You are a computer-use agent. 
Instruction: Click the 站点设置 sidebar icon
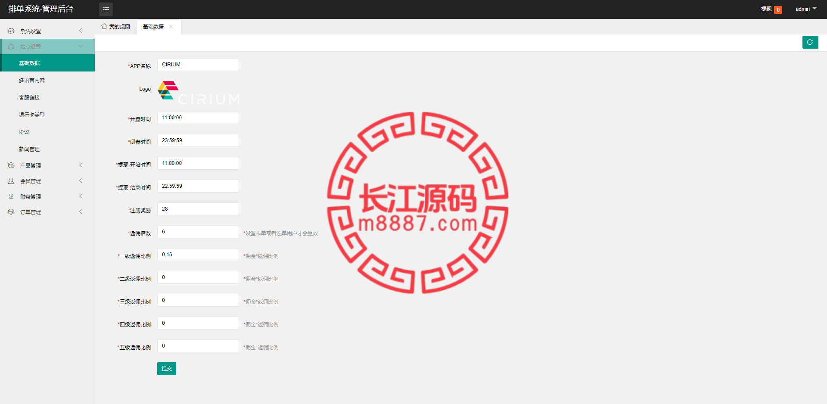tap(11, 47)
